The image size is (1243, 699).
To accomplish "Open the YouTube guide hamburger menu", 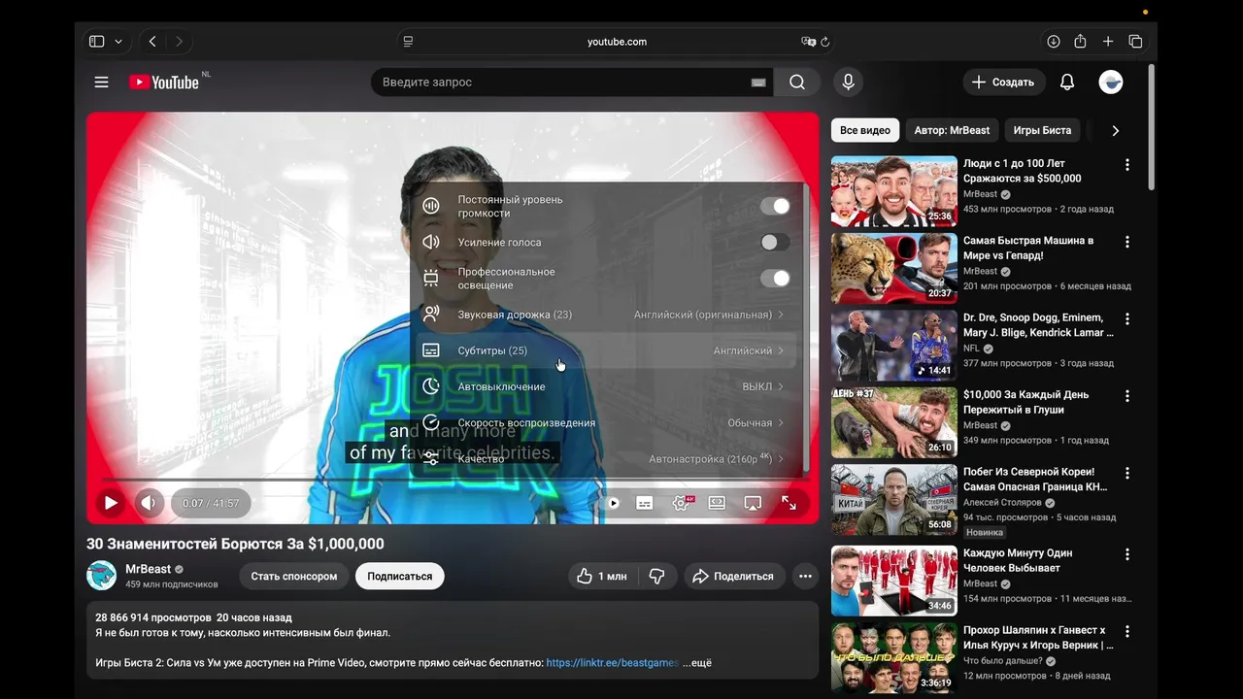I will pyautogui.click(x=101, y=83).
